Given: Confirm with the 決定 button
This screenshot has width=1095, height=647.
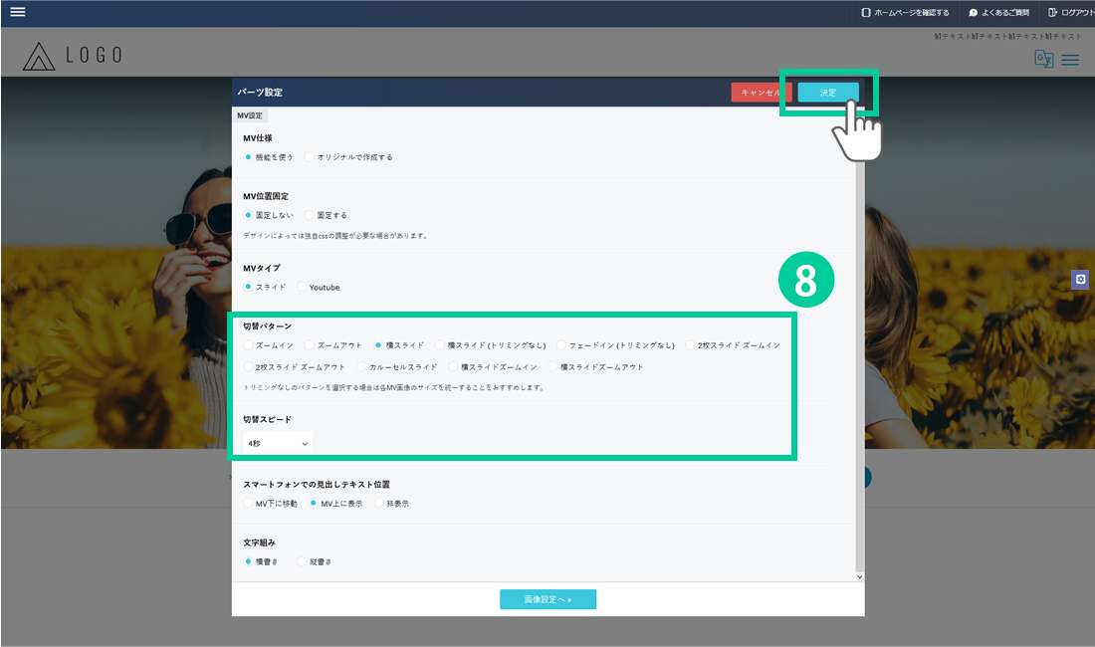Looking at the screenshot, I should tap(828, 93).
